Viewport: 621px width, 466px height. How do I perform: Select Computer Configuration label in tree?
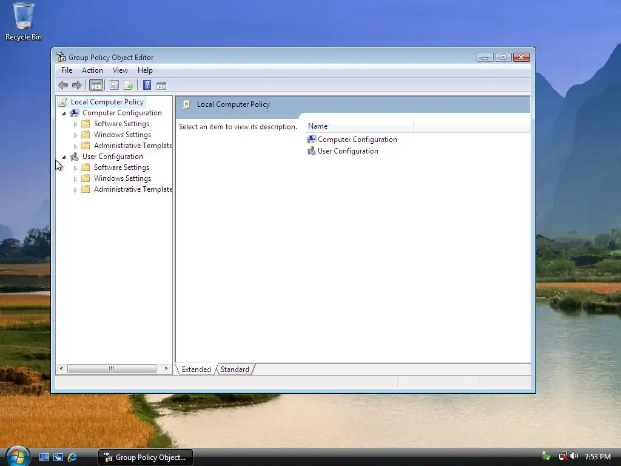click(122, 113)
